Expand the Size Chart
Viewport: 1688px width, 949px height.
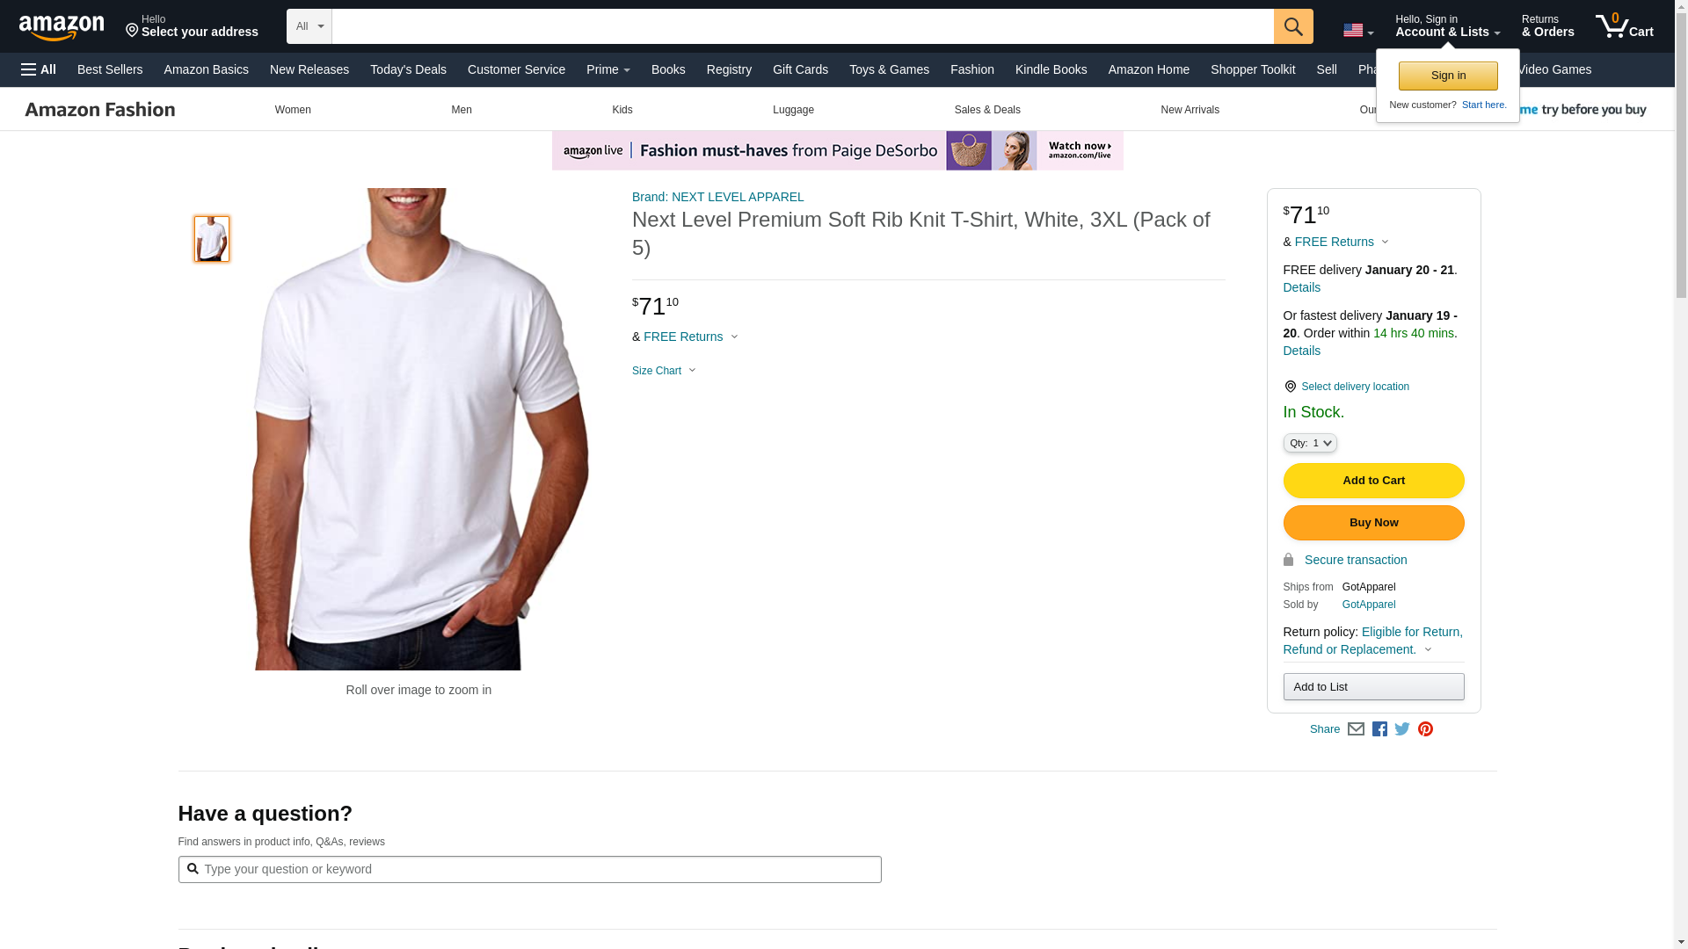pos(664,371)
